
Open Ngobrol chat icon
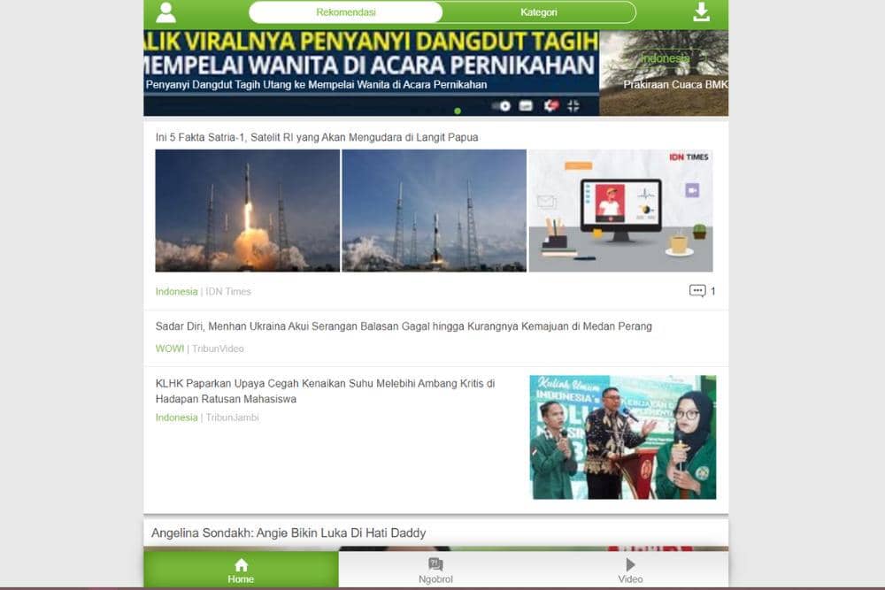tap(435, 565)
